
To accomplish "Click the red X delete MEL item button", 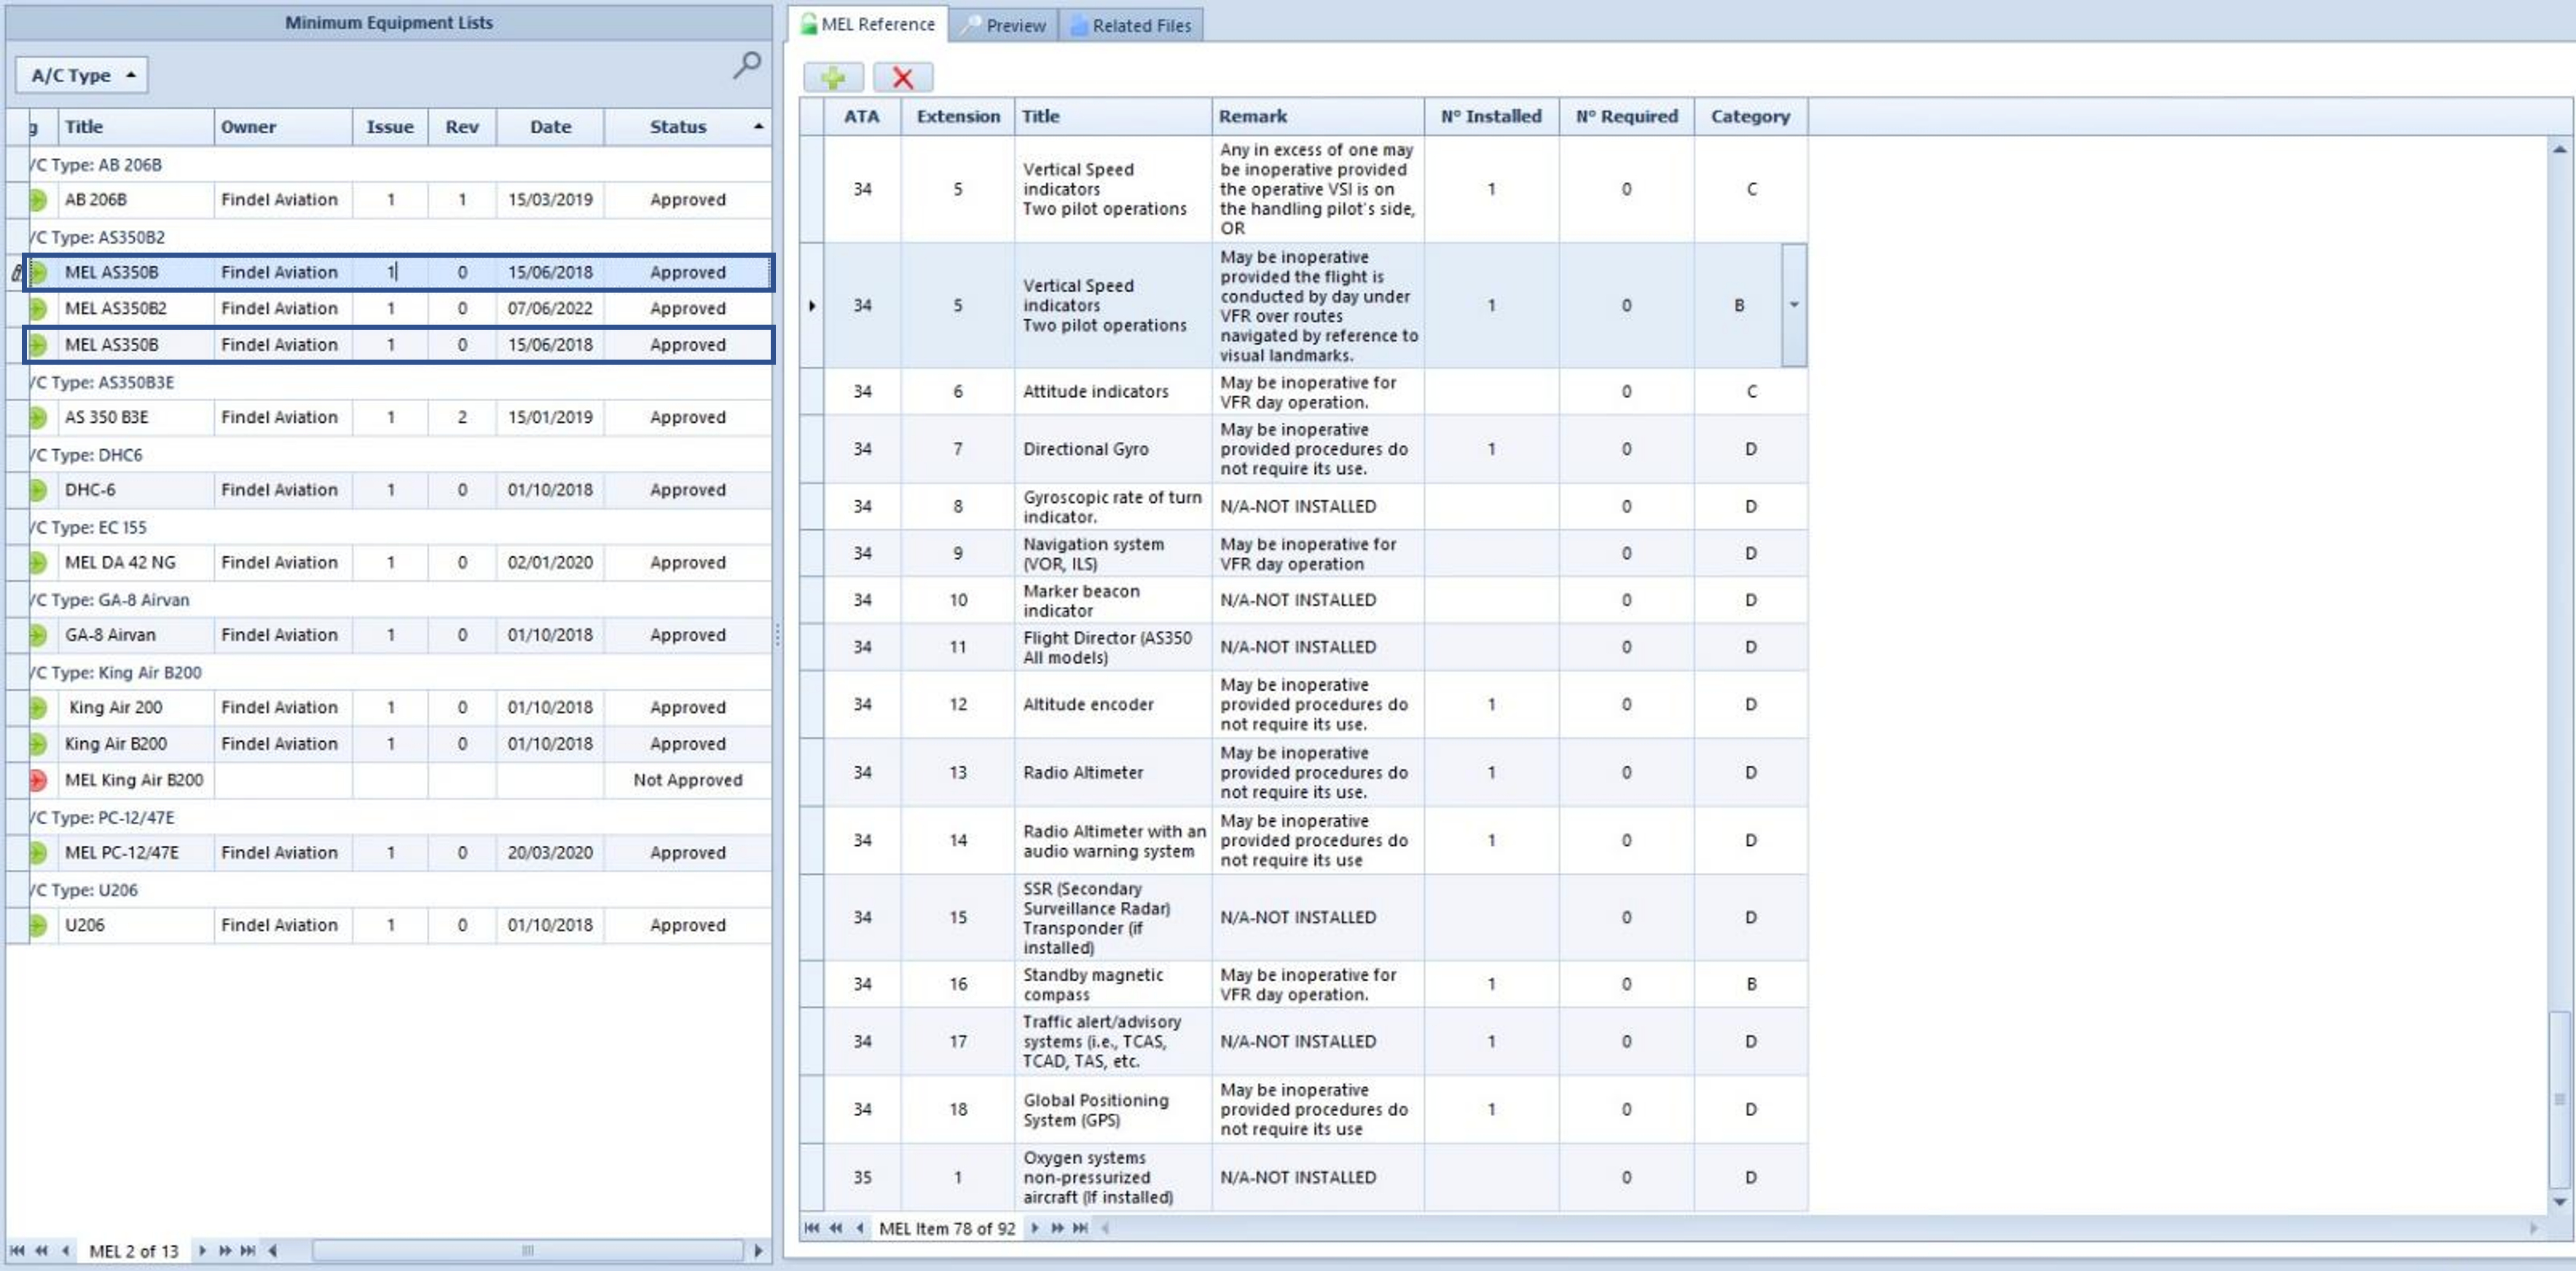I will tap(902, 77).
